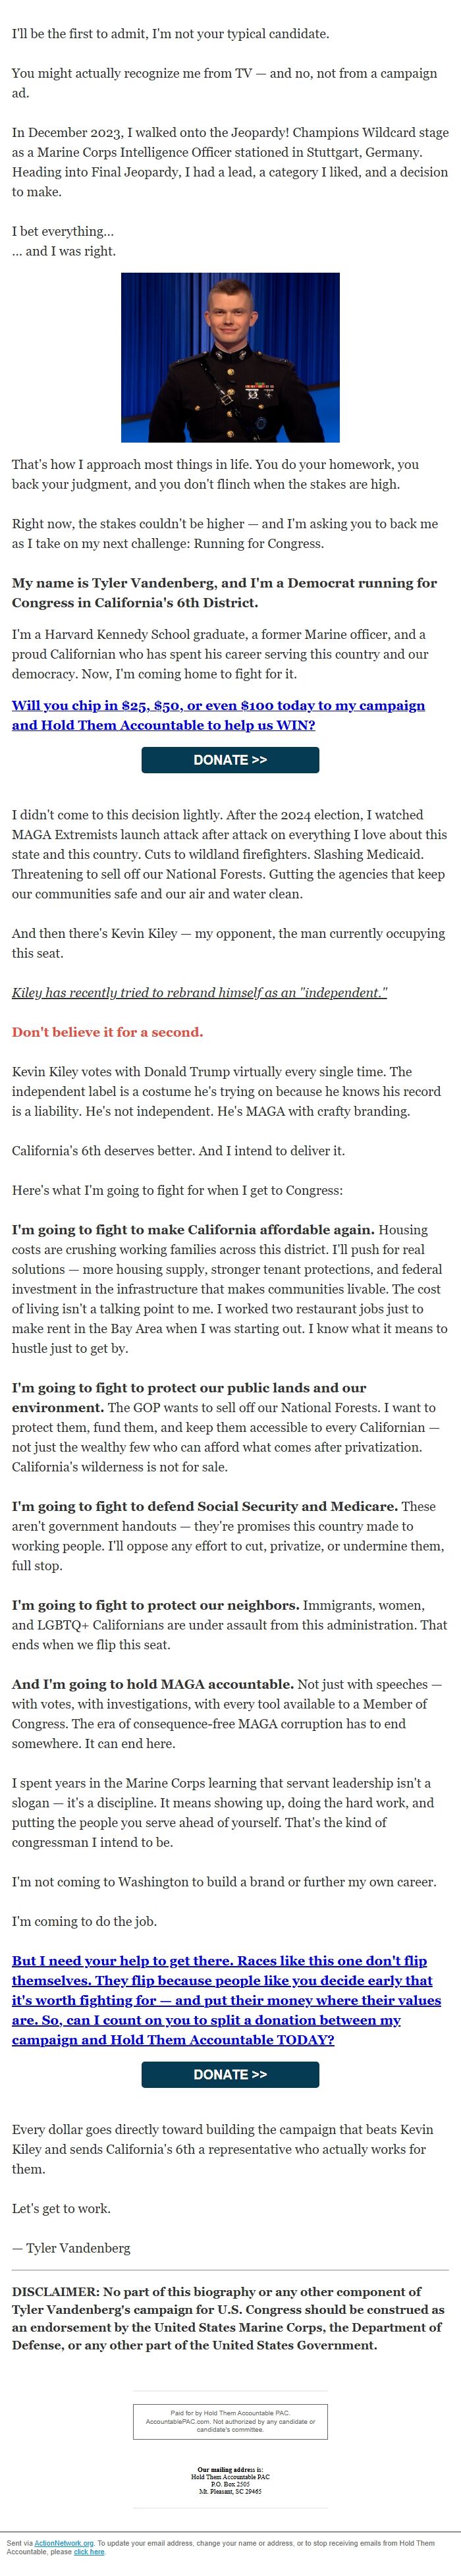Click the photo of the Marine in uniform

point(230,357)
